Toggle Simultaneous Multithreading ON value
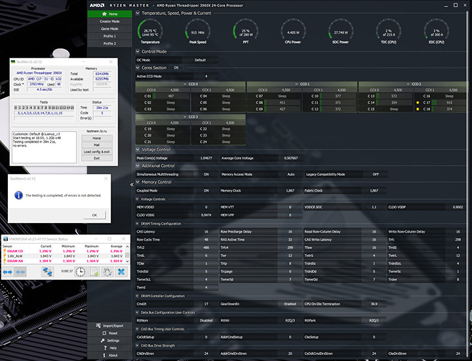 pos(206,175)
